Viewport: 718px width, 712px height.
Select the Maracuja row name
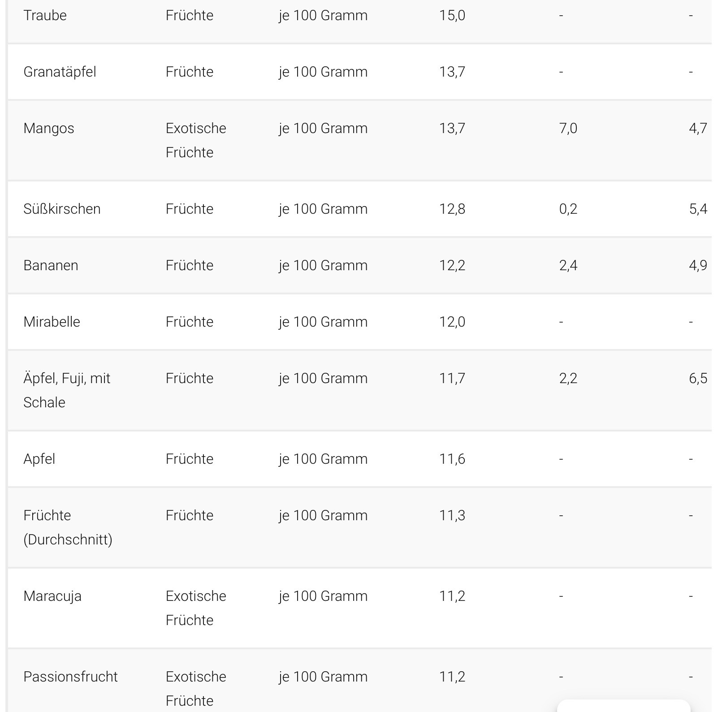point(52,596)
